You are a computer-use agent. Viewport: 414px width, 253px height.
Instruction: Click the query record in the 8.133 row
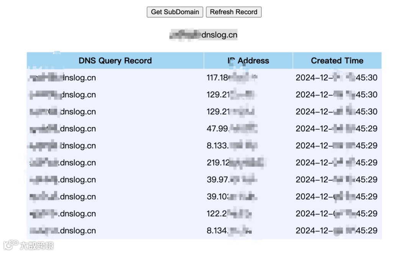click(x=62, y=146)
